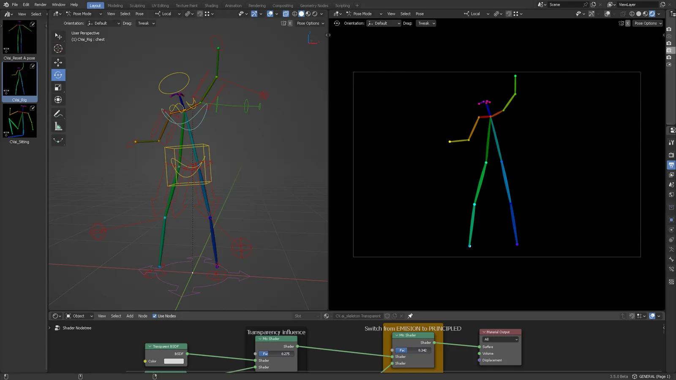Pick the Annotate tool
The image size is (676, 380).
tap(58, 113)
